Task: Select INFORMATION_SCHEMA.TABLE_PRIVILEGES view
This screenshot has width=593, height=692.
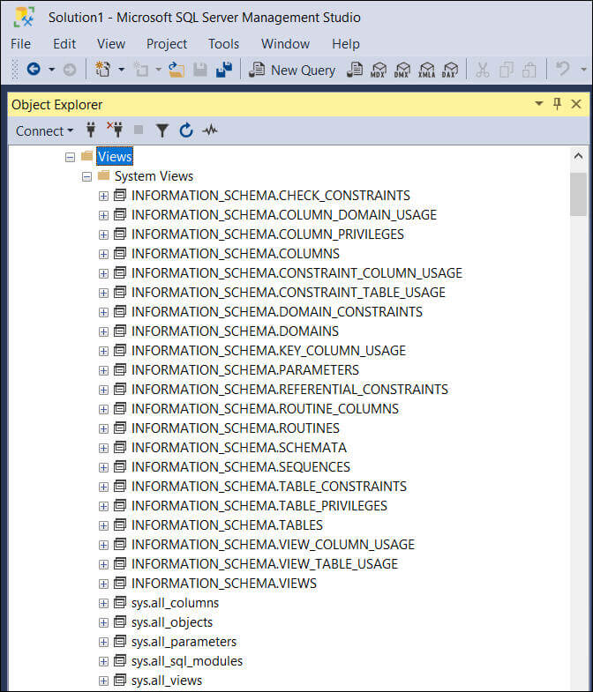Action: [259, 506]
